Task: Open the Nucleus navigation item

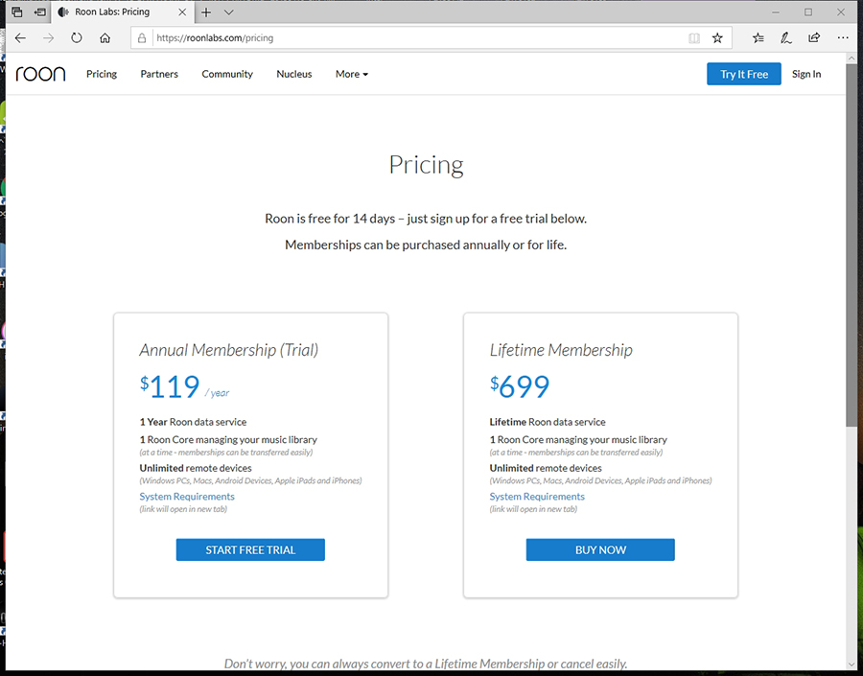Action: coord(293,74)
